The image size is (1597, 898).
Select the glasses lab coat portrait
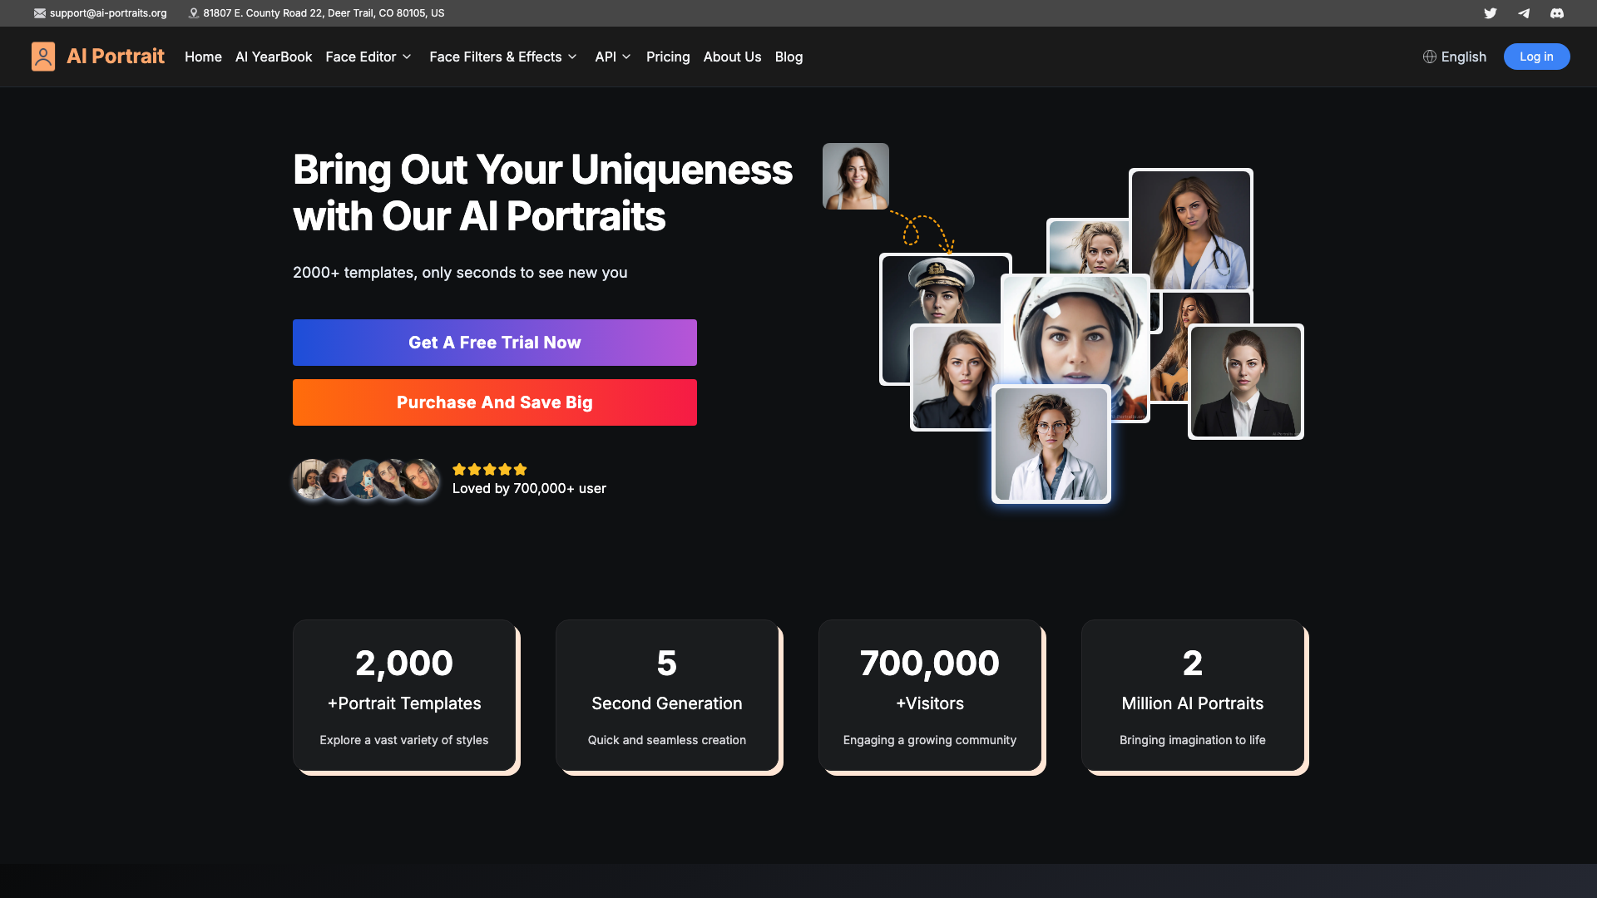coord(1051,445)
